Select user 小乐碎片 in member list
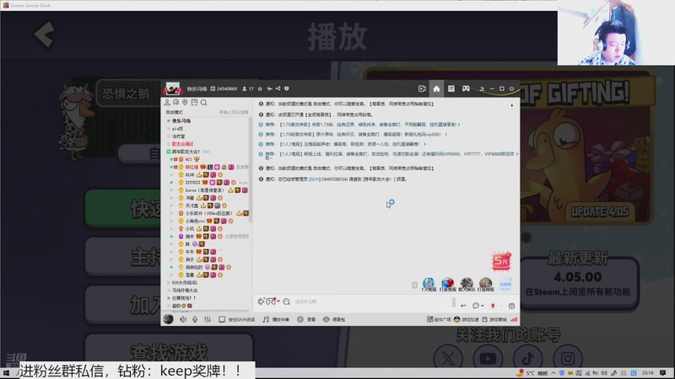This screenshot has width=675, height=379. [x=208, y=213]
